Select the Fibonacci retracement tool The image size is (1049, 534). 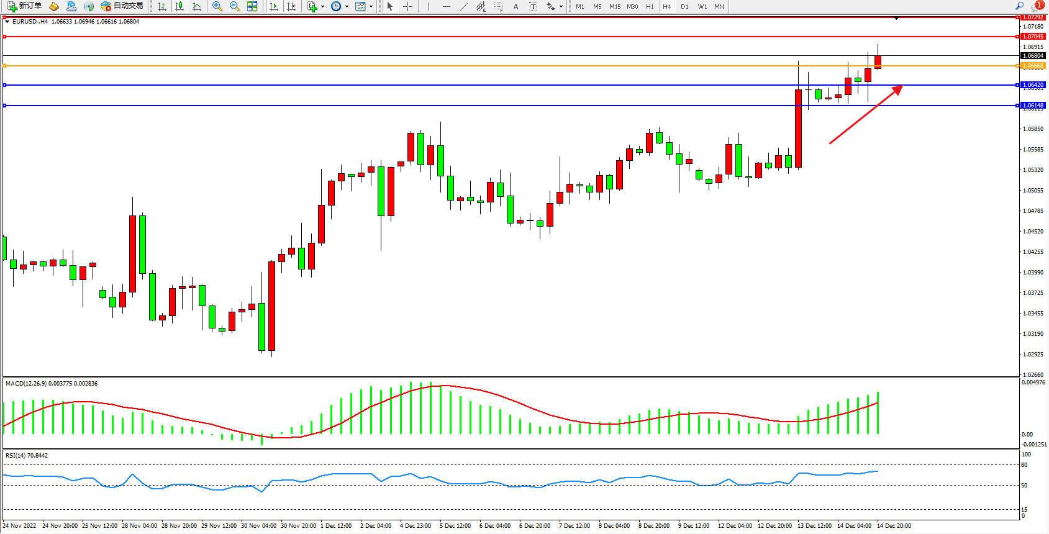[x=498, y=6]
